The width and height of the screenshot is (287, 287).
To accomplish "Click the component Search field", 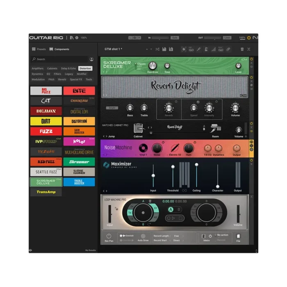I will click(x=59, y=59).
